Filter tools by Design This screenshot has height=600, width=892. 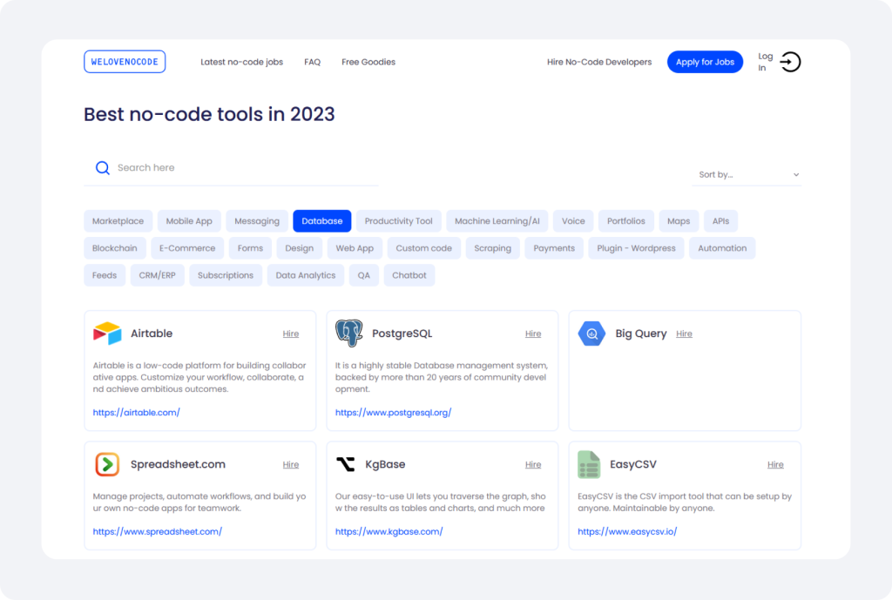300,248
